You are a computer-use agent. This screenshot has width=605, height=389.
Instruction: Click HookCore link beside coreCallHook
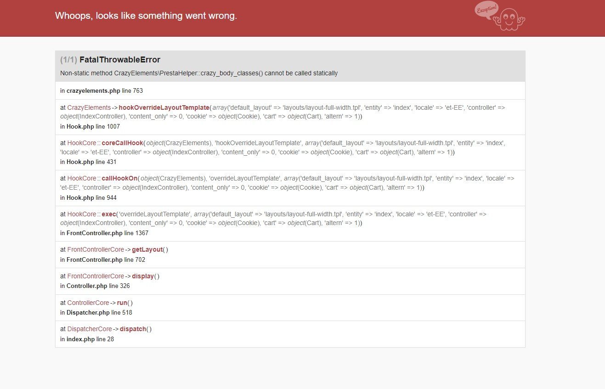pyautogui.click(x=82, y=143)
